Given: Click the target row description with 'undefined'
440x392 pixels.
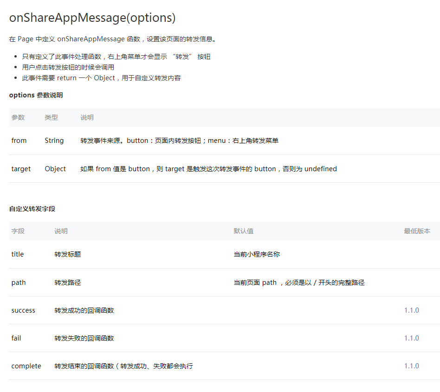Looking at the screenshot, I should [x=208, y=169].
